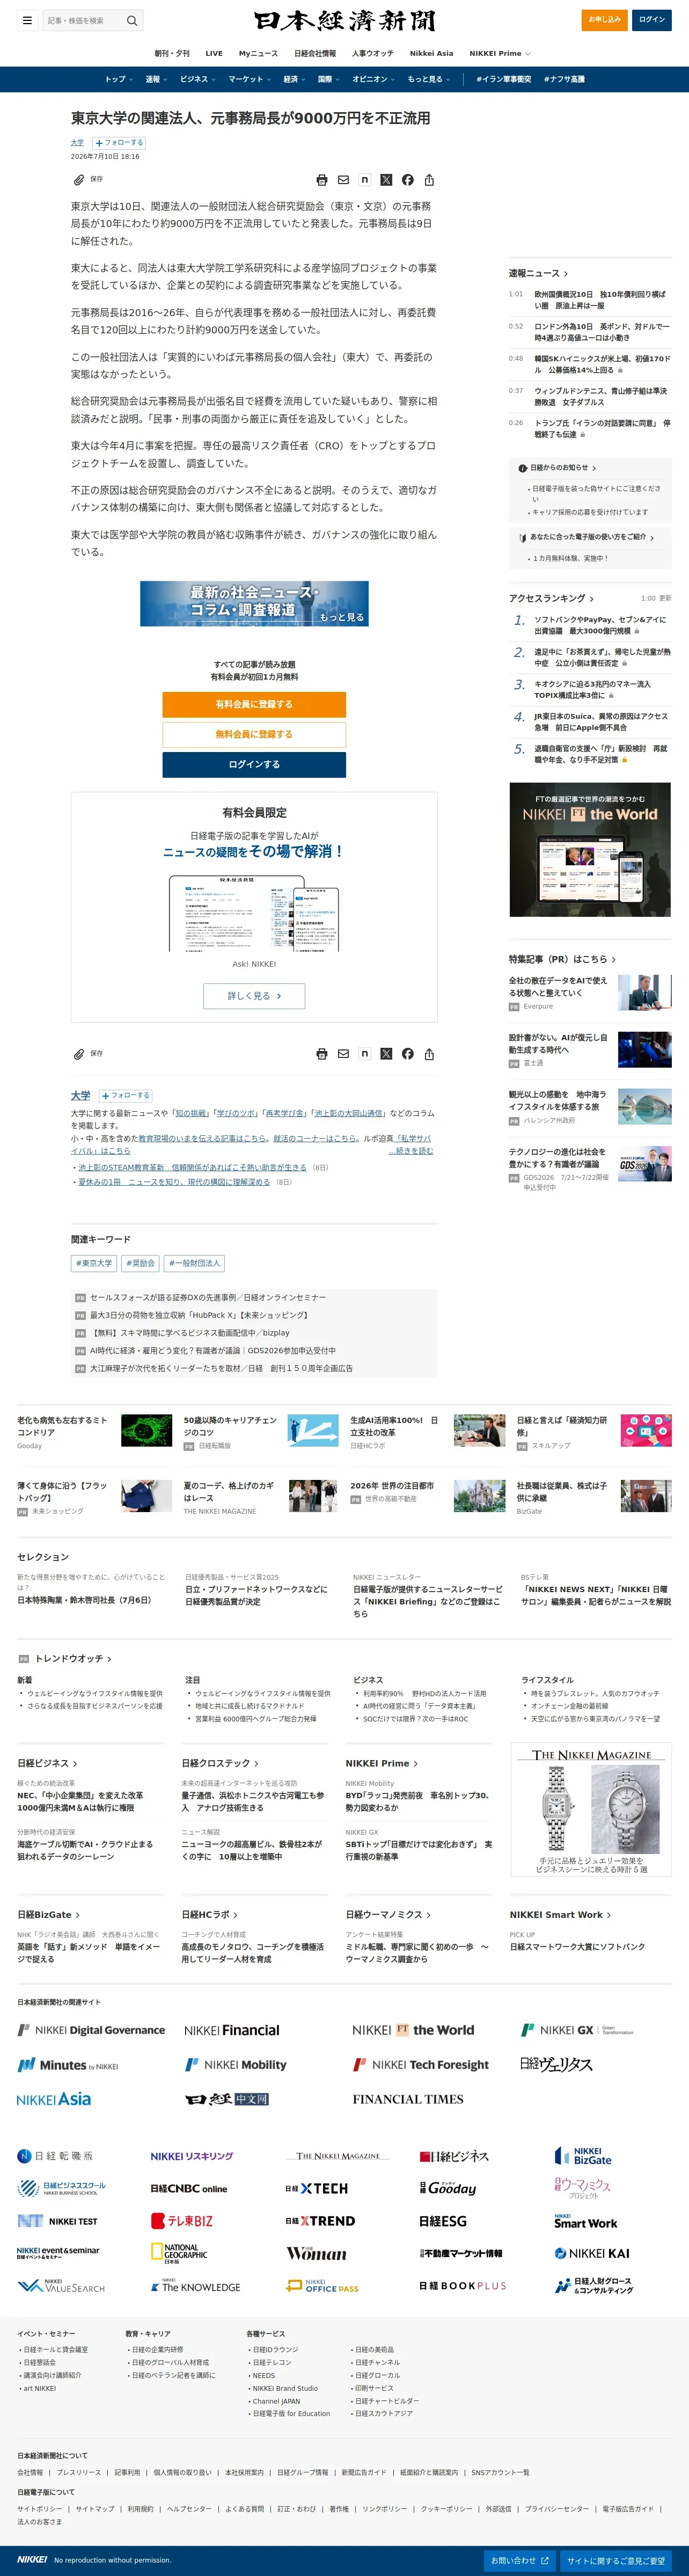
Task: Open the アクセスランキング heading link
Action: [x=551, y=598]
